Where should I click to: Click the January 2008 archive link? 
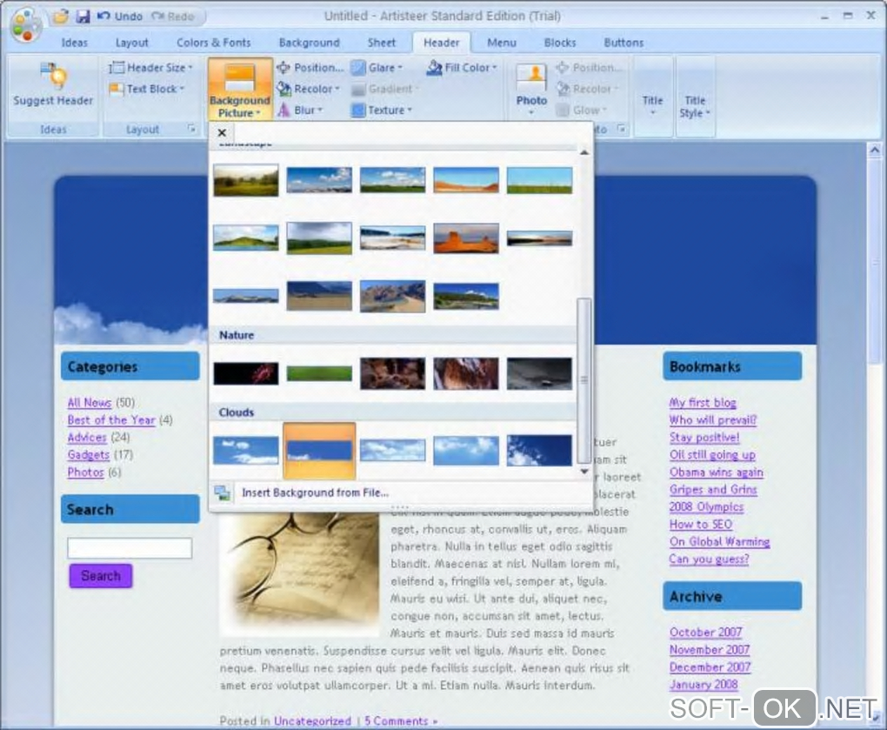(704, 684)
